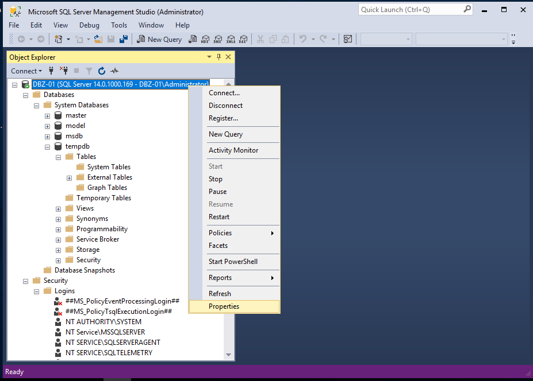Choose Restart from the context menu
Image resolution: width=533 pixels, height=381 pixels.
pyautogui.click(x=235, y=217)
